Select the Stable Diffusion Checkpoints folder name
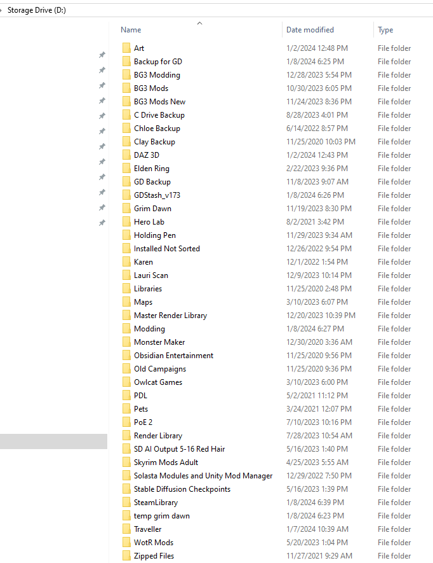Viewport: 433px width, 563px height. point(182,489)
